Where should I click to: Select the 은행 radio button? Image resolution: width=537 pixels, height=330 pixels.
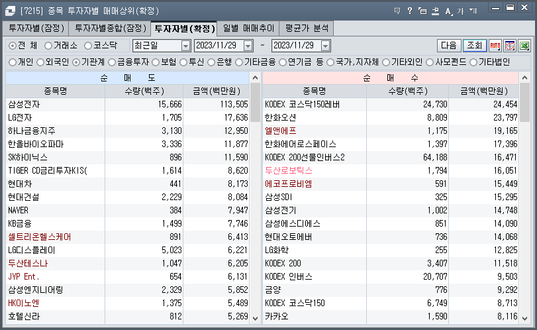pos(211,62)
